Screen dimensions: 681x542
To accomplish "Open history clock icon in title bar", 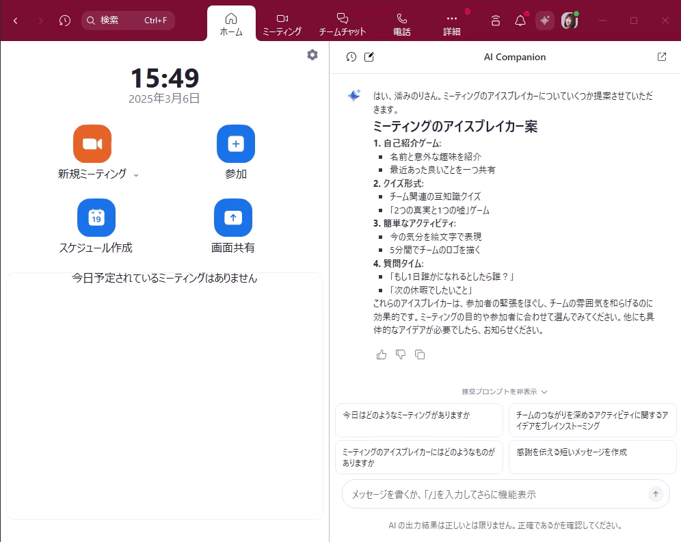I will 65,21.
